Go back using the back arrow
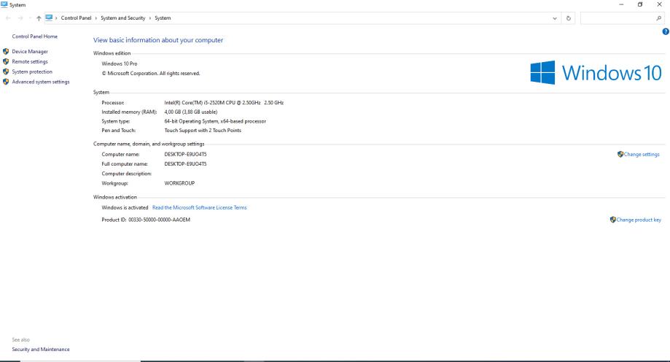 (x=8, y=18)
